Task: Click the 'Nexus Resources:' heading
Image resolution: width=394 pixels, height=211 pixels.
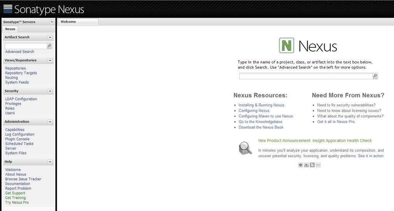Action: 260,95
